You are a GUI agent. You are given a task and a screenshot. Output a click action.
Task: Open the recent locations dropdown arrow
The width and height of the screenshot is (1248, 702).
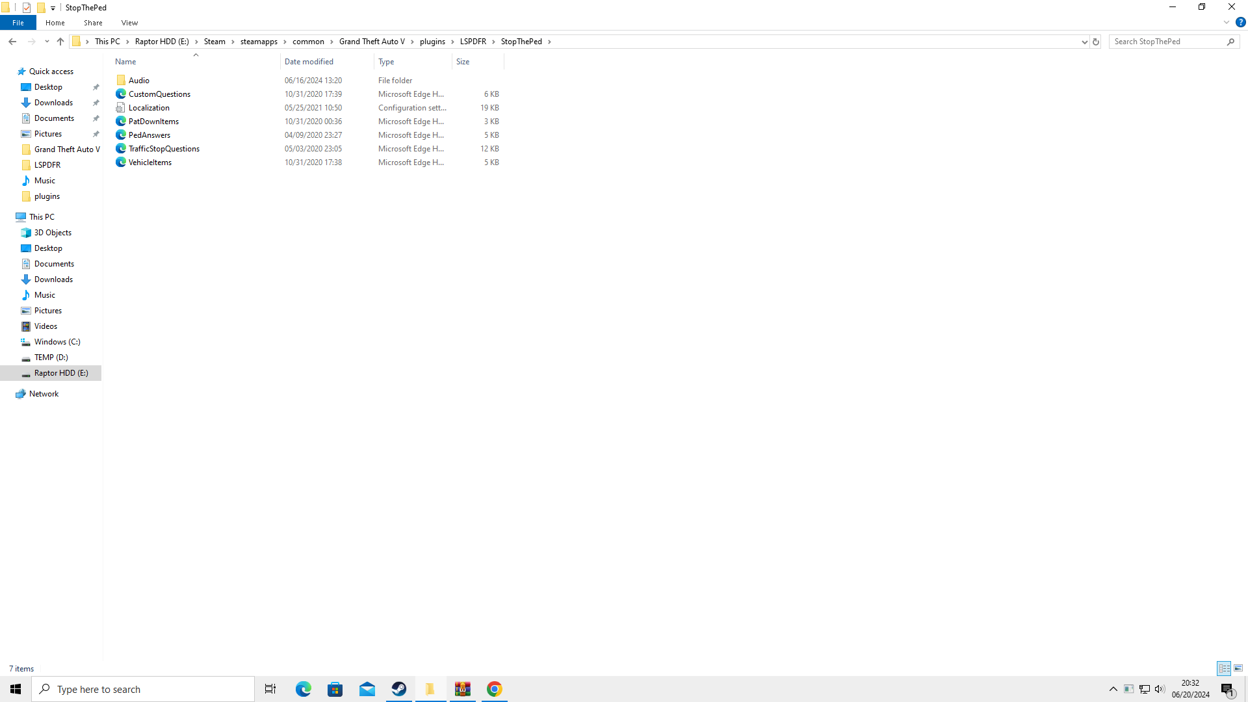point(47,42)
